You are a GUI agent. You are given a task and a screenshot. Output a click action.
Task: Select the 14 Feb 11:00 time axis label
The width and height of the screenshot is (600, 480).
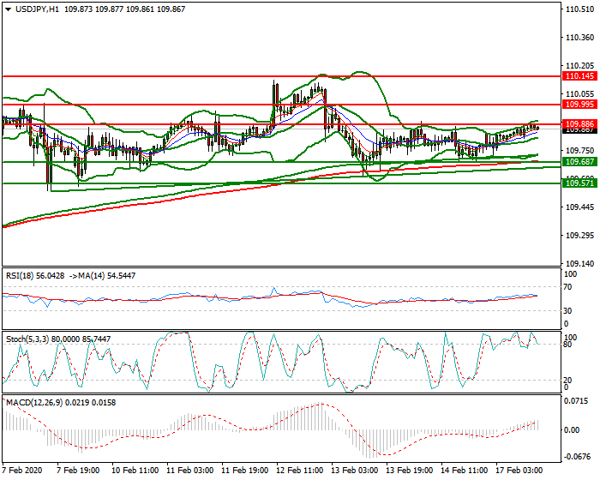[465, 470]
